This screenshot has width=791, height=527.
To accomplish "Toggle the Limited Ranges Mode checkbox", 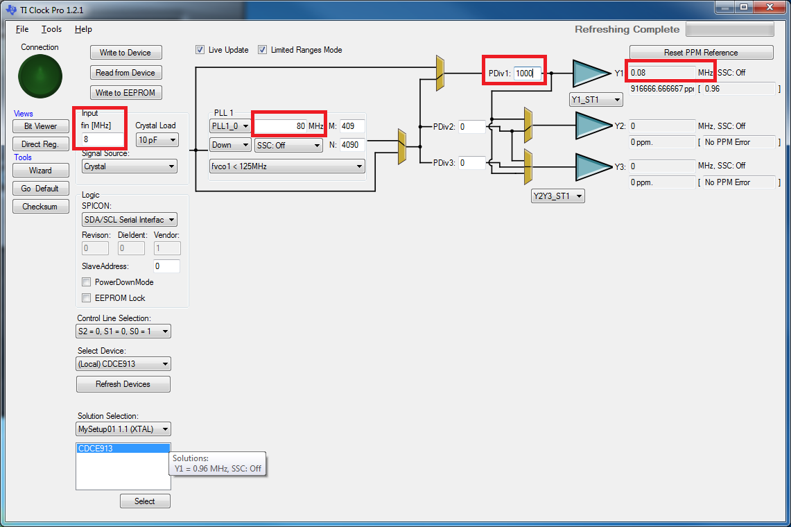I will [x=262, y=49].
